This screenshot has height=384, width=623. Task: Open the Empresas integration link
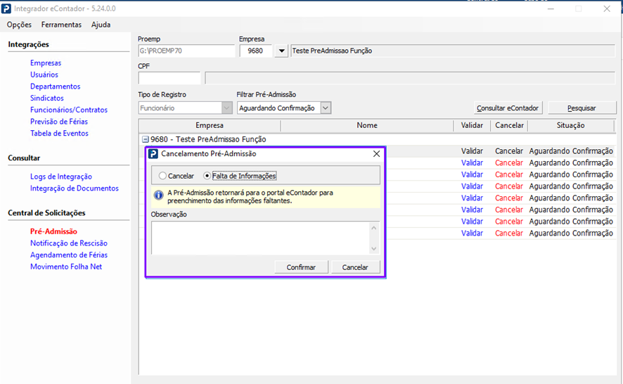(46, 63)
